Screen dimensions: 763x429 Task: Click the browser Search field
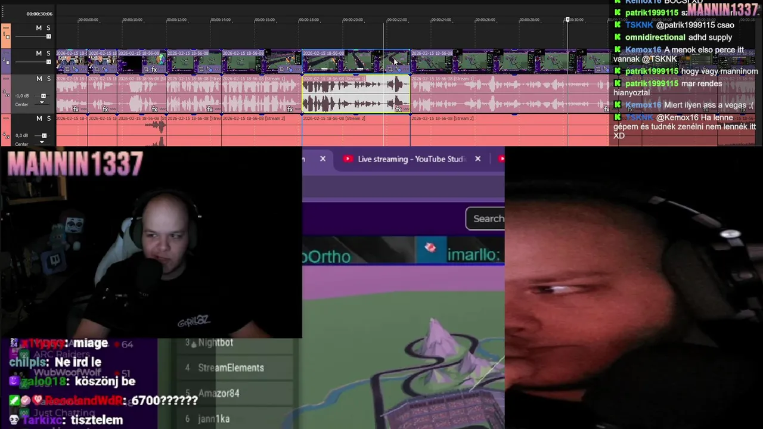click(x=486, y=219)
